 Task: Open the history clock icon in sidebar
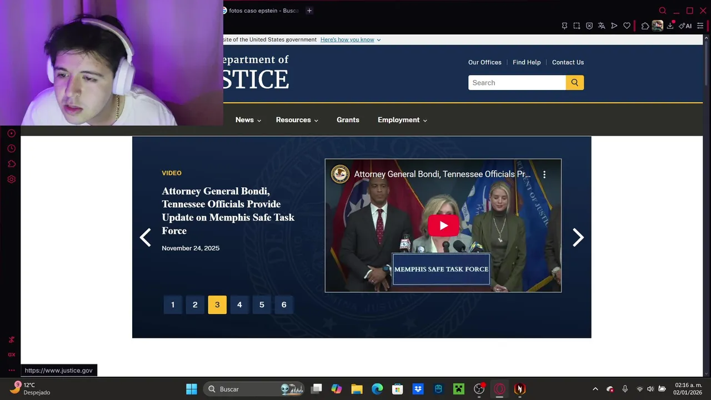(11, 149)
